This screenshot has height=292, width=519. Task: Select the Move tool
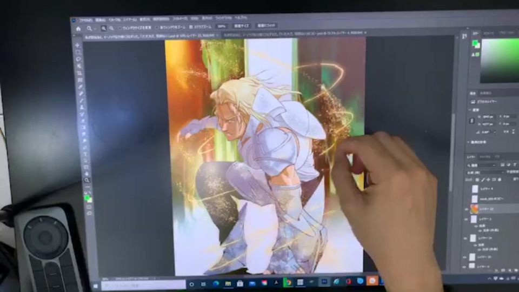[x=77, y=45]
